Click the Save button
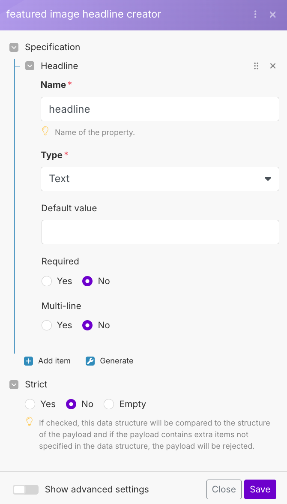Image resolution: width=287 pixels, height=504 pixels. pyautogui.click(x=260, y=489)
